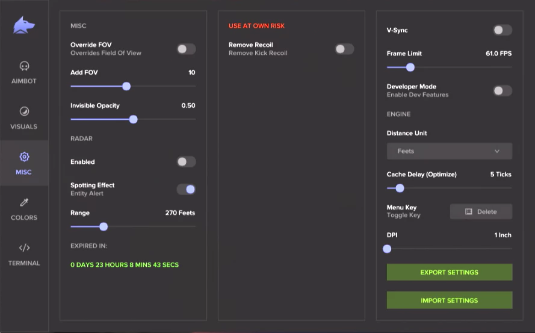
Task: Click the Remove Kick Recoil description
Action: pyautogui.click(x=258, y=53)
